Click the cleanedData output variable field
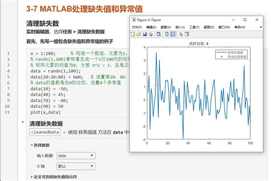 [x=45, y=132]
